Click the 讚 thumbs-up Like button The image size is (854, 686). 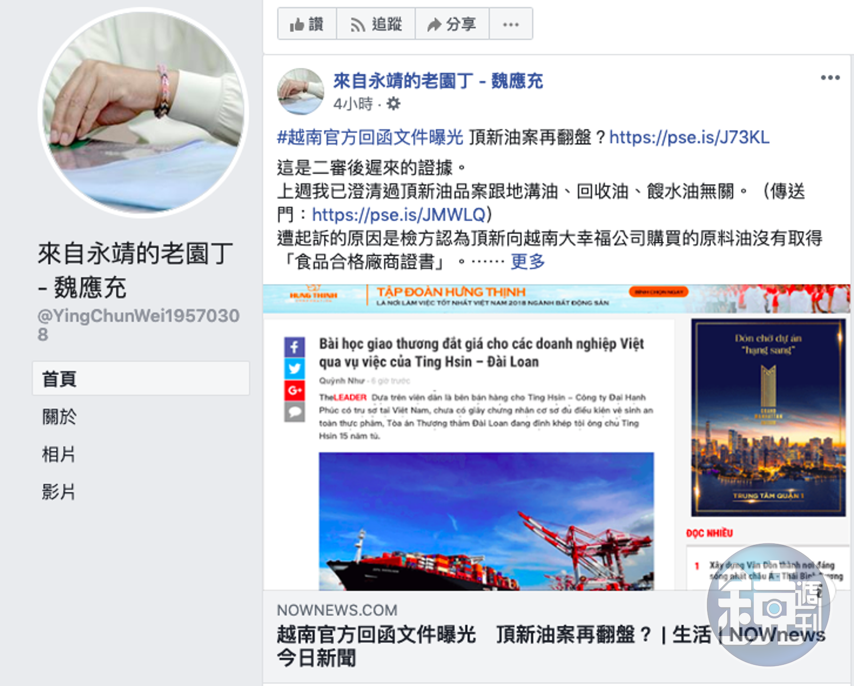pos(307,24)
